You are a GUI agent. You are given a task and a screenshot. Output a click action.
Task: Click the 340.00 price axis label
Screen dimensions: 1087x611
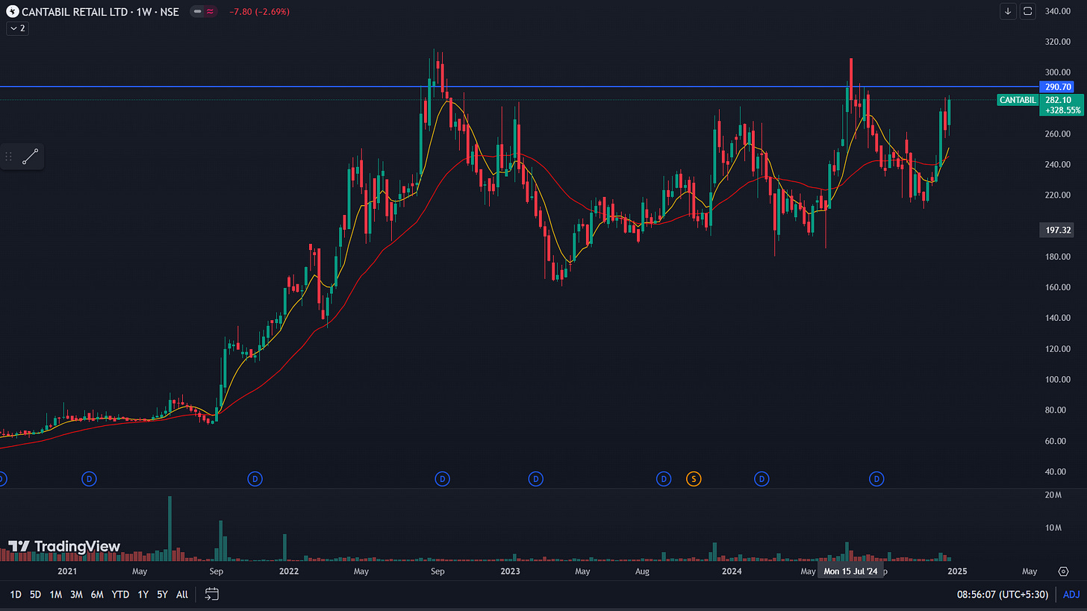(1059, 11)
